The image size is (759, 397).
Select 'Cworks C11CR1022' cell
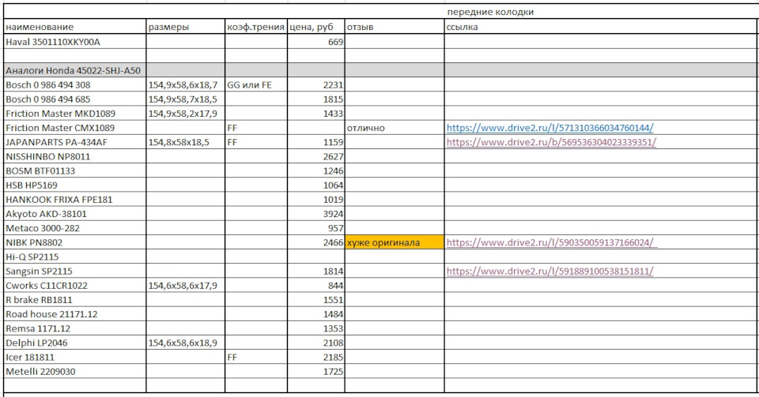click(x=74, y=286)
